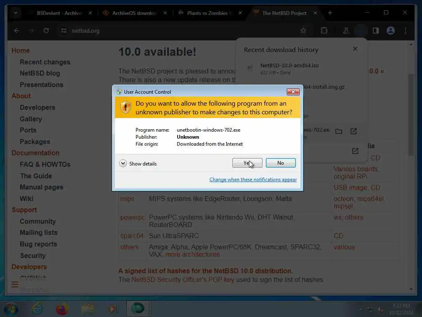Screen dimensions: 422x317
Task: Open the mips port link
Action: [x=127, y=199]
